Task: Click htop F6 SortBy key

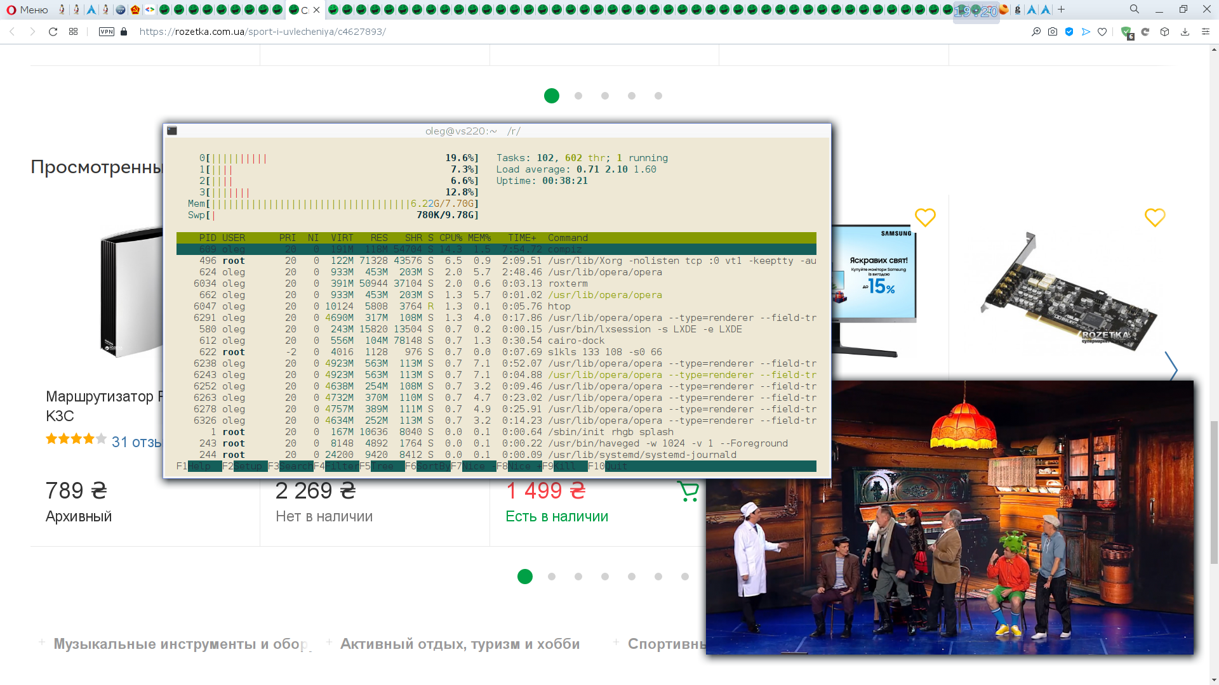Action: [427, 466]
